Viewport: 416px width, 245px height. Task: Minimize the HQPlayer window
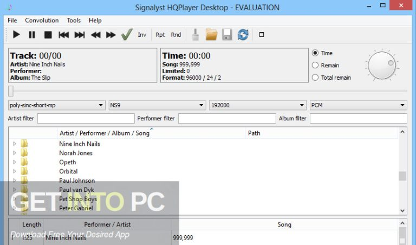(369, 6)
